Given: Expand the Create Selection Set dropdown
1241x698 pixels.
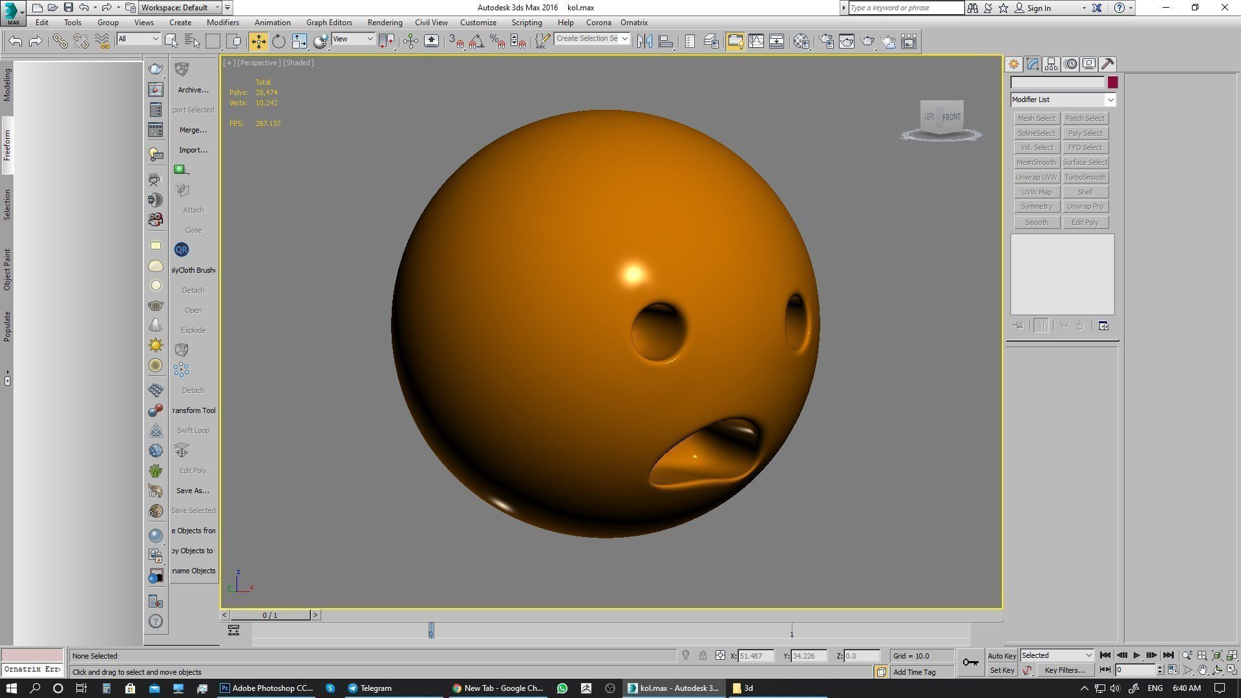Looking at the screenshot, I should 624,39.
